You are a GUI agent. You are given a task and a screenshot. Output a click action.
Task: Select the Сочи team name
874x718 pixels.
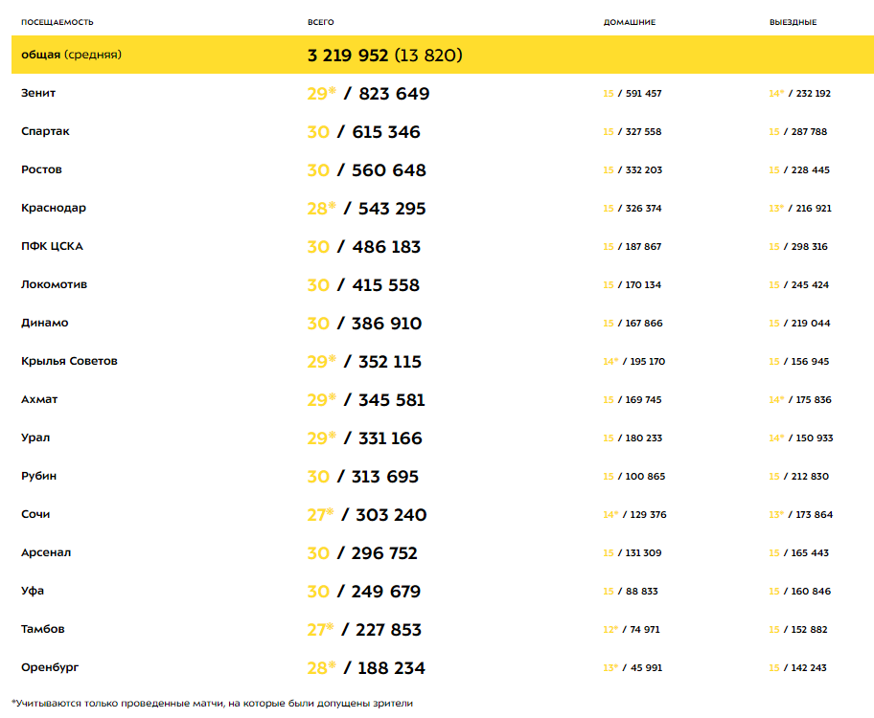[x=35, y=514]
